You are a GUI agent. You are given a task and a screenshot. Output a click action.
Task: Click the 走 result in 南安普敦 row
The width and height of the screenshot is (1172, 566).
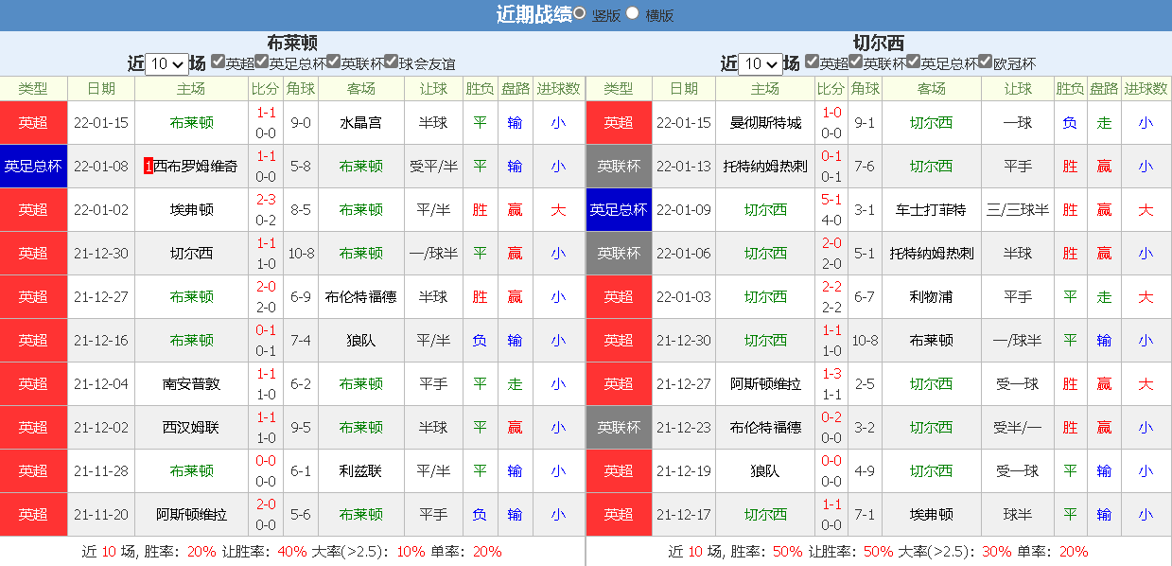515,383
